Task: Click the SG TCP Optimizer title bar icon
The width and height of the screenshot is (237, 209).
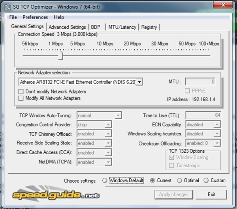Action: point(8,7)
